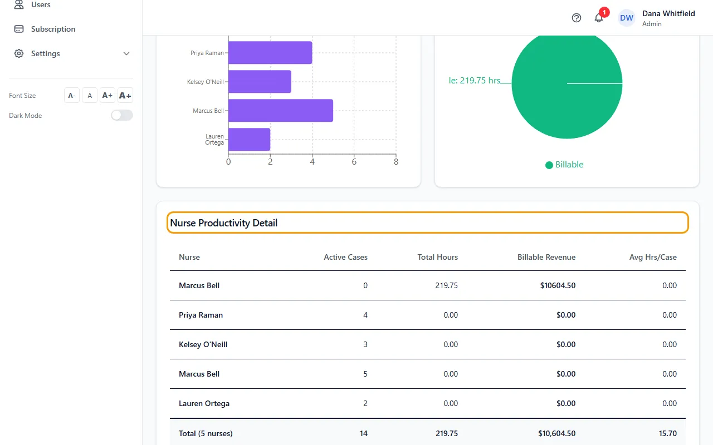Screen dimensions: 713x445
Task: Click the Settings gear icon
Action: coord(19,53)
